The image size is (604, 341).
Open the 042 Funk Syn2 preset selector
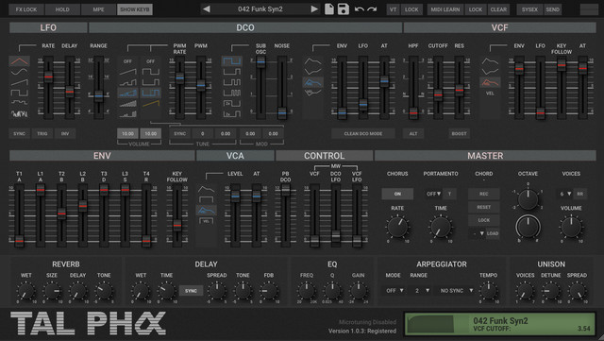(260, 9)
